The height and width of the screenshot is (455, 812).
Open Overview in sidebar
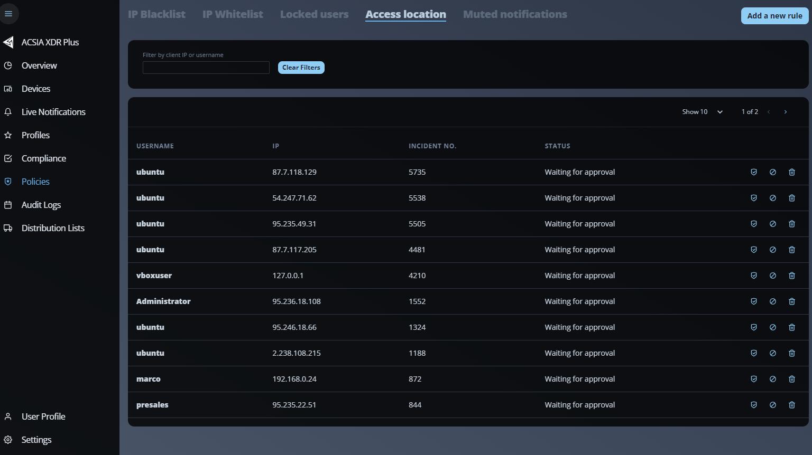tap(39, 65)
